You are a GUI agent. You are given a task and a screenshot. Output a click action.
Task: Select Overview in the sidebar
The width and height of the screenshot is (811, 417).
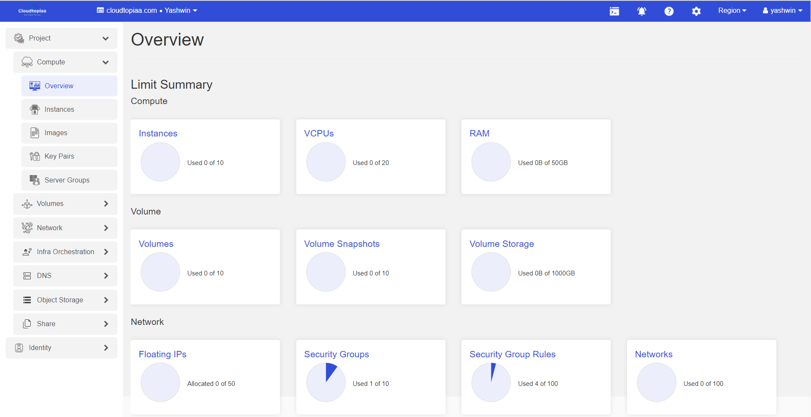coord(59,86)
